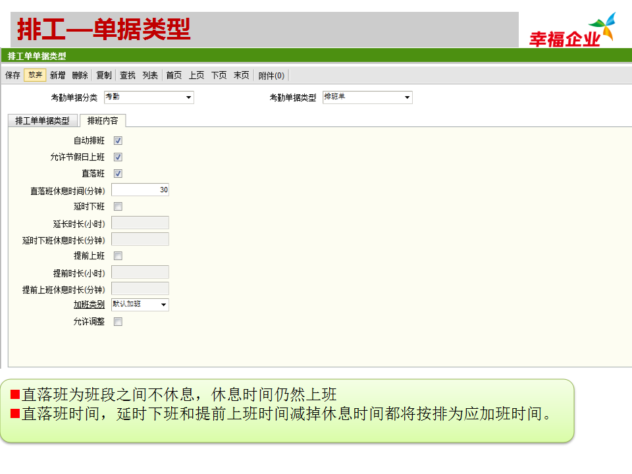The height and width of the screenshot is (474, 632).
Task: Go to 下页 (next page)
Action: pyautogui.click(x=219, y=76)
